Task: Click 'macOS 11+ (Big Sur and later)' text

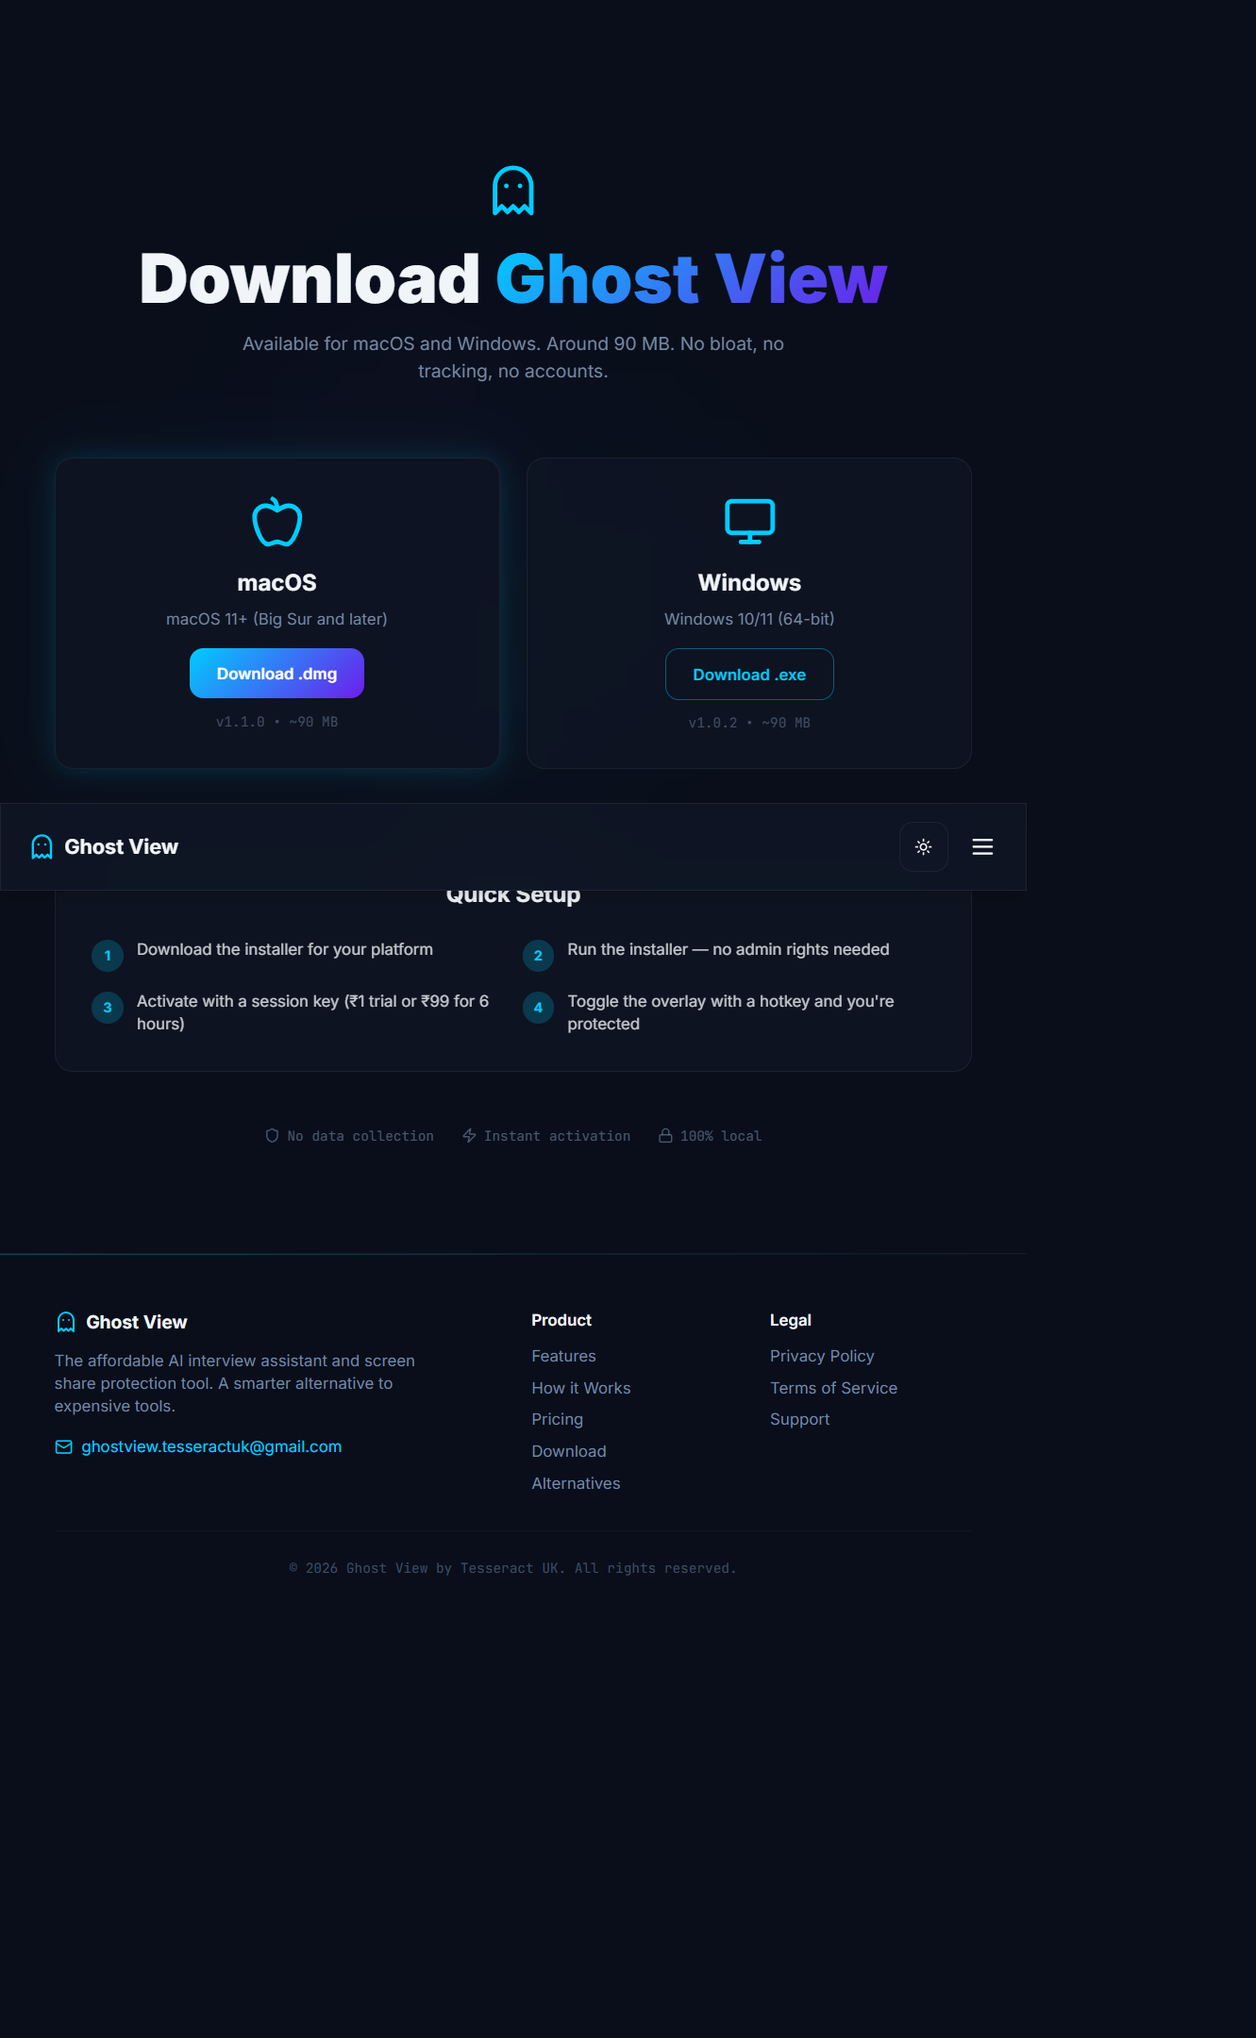Action: click(x=276, y=619)
